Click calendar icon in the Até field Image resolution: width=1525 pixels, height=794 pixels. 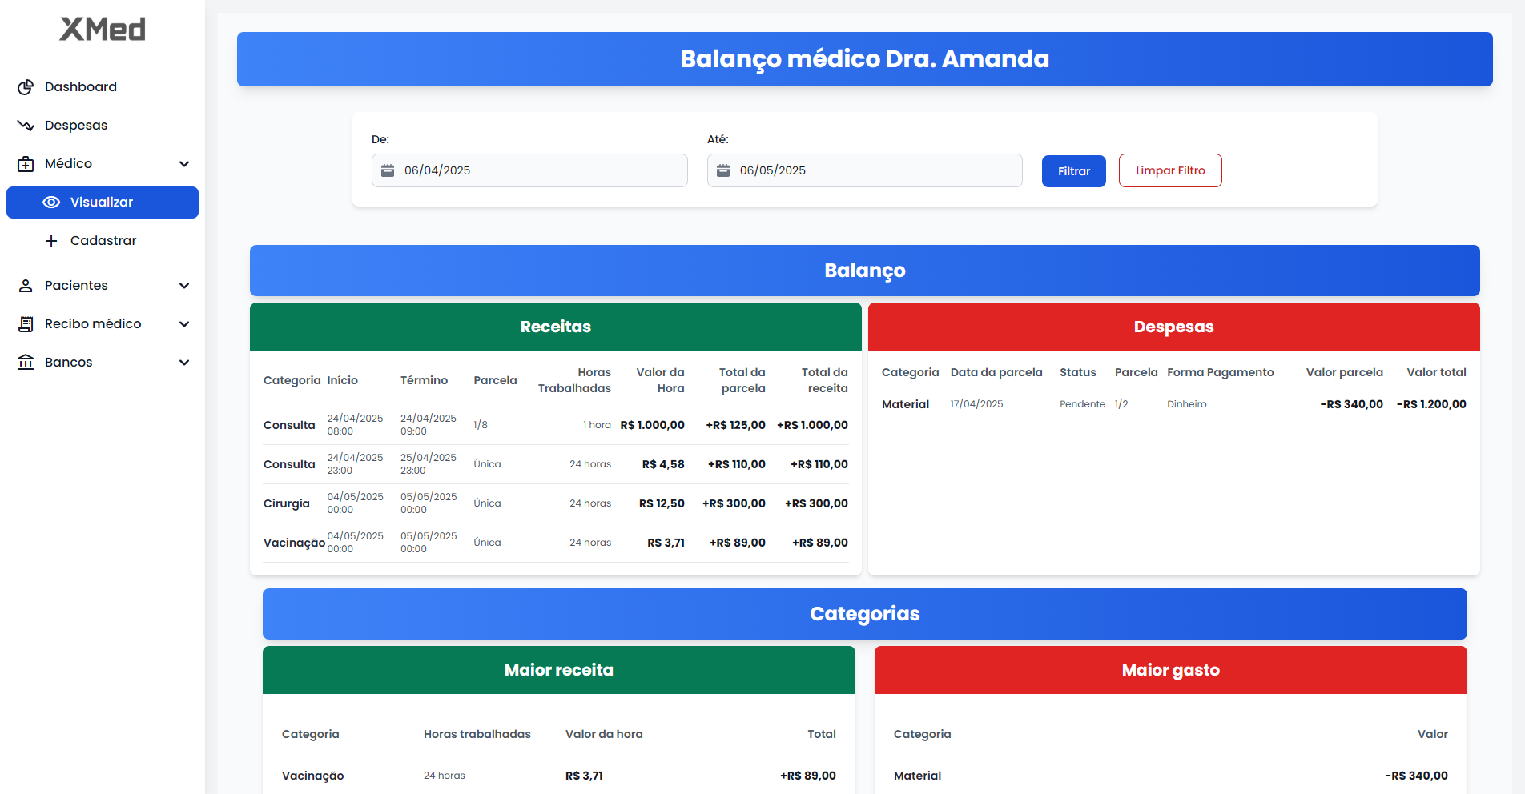click(723, 170)
